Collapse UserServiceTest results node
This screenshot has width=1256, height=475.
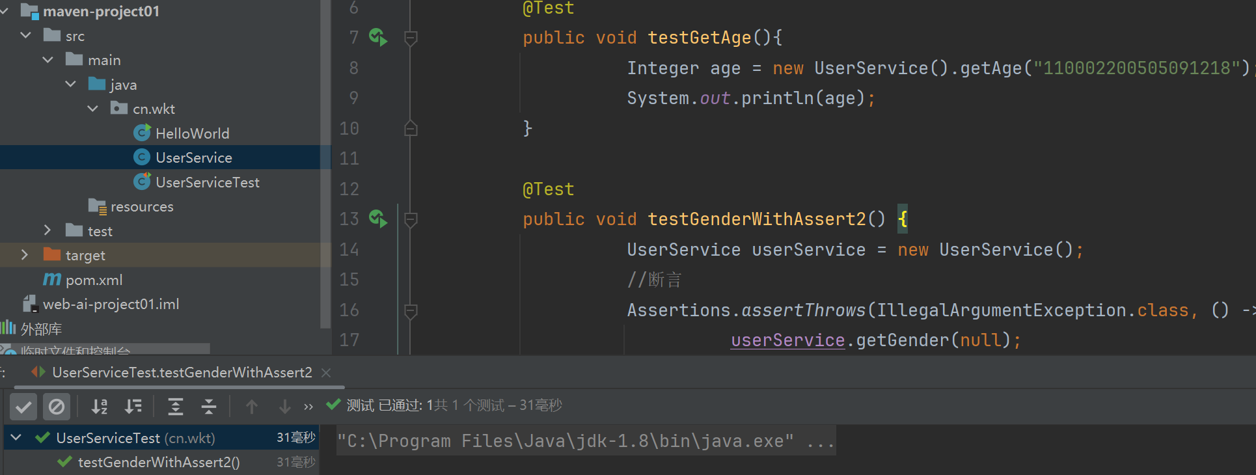pyautogui.click(x=16, y=438)
